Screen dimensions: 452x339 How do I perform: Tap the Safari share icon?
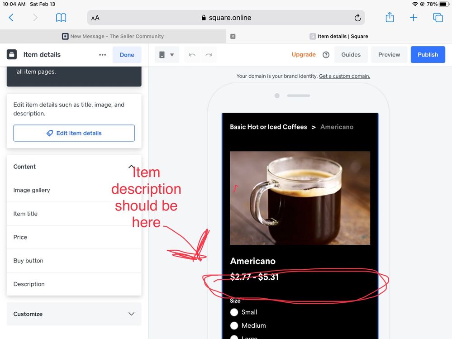pyautogui.click(x=390, y=18)
